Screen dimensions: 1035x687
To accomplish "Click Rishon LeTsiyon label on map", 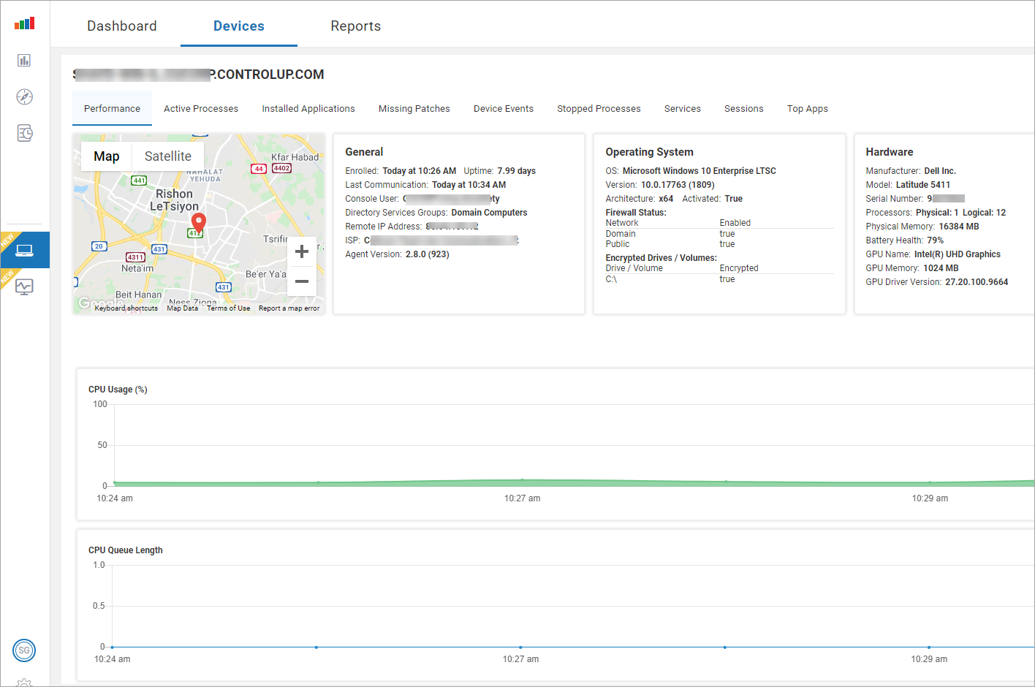I will [174, 200].
